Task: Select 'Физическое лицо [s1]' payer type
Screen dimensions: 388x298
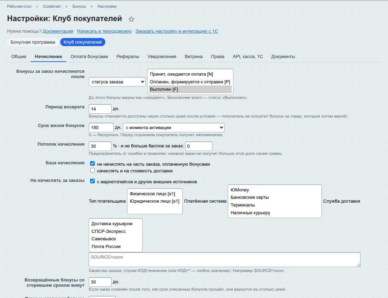Action: (x=155, y=194)
